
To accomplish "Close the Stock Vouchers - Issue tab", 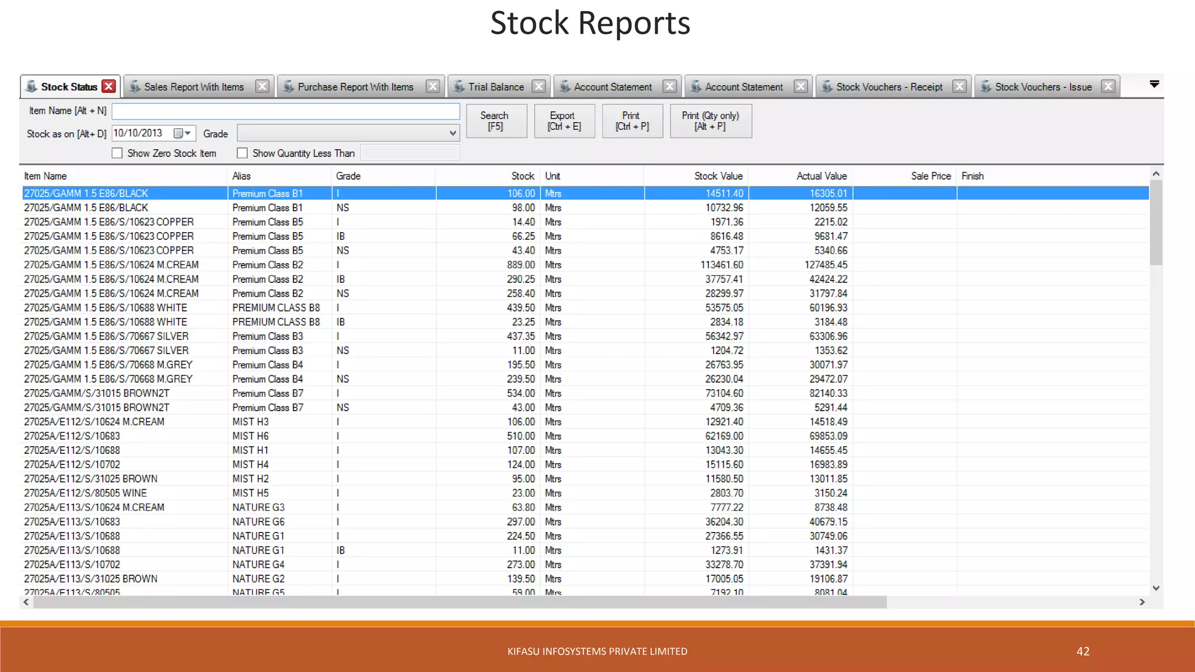I will point(1108,86).
